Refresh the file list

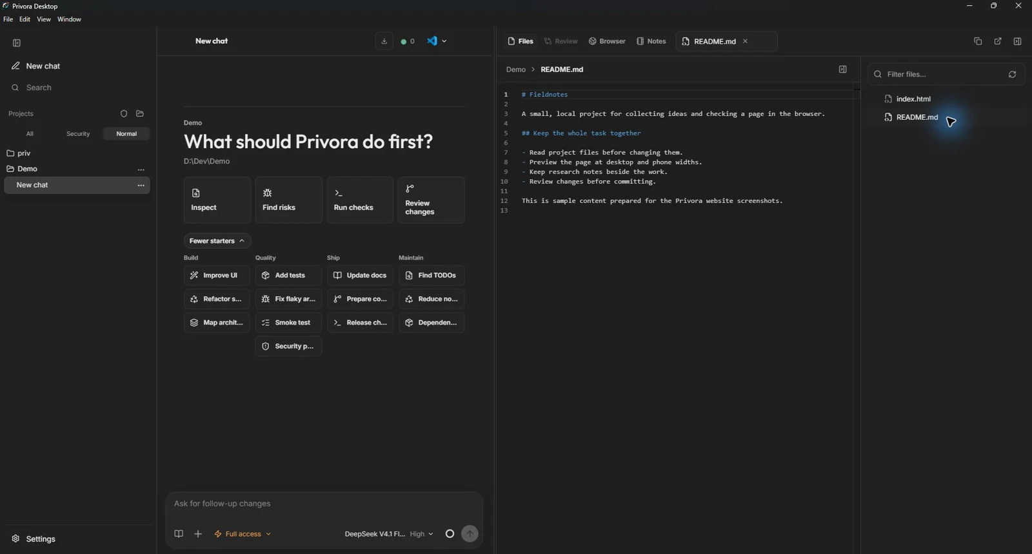point(1013,75)
